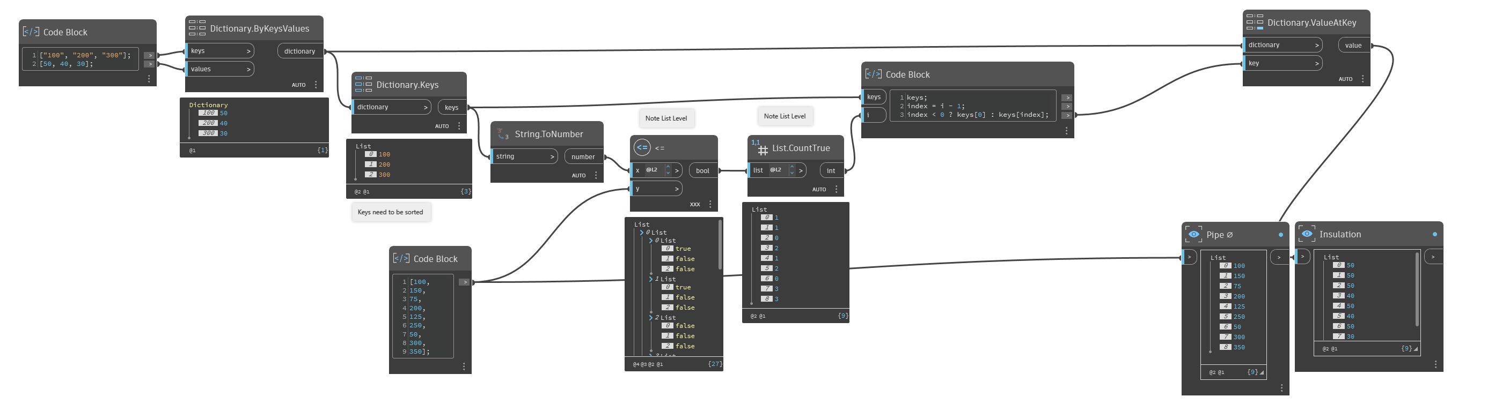Open the three-dot menu on Dictionary.Keys
Screen dimensions: 1495x404
459,126
